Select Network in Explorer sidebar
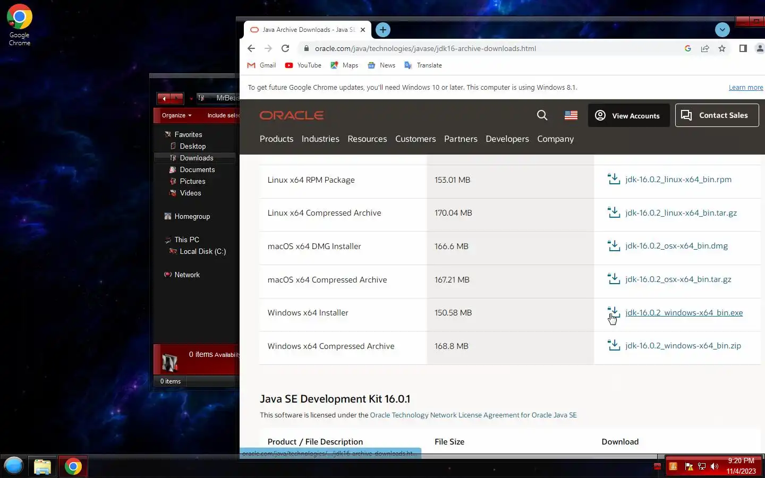Viewport: 765px width, 478px height. coord(182,275)
